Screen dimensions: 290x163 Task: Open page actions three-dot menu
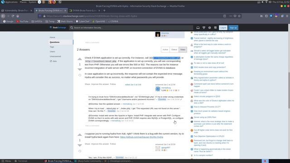tap(231, 16)
